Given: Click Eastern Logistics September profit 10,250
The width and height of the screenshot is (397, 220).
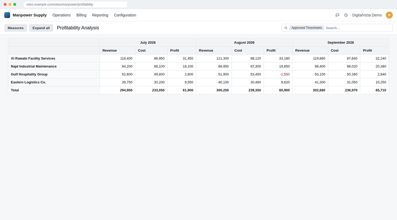Looking at the screenshot, I should tap(375, 82).
